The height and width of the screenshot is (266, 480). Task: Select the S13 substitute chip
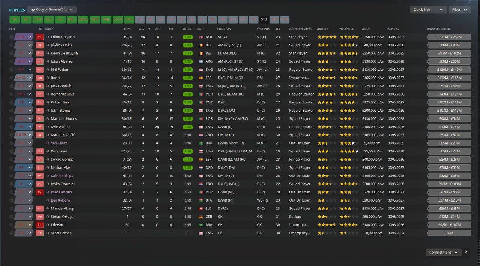[x=264, y=19]
